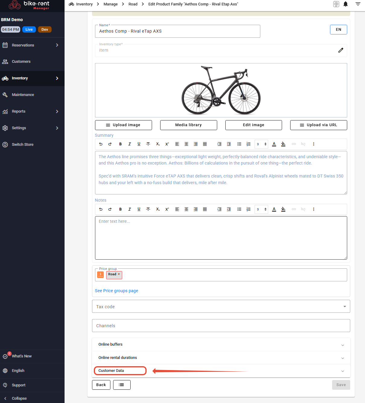
Task: Apply subscript in the Summary editor toolbar
Action: click(x=158, y=144)
